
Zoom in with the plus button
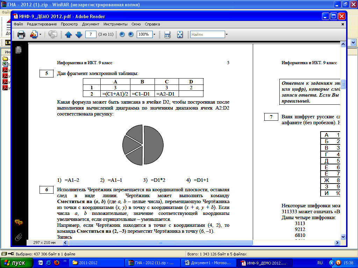click(131, 35)
